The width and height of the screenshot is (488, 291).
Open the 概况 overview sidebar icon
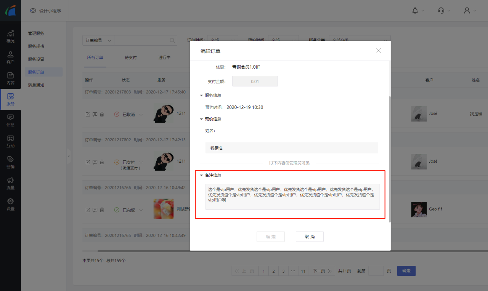coord(10,36)
